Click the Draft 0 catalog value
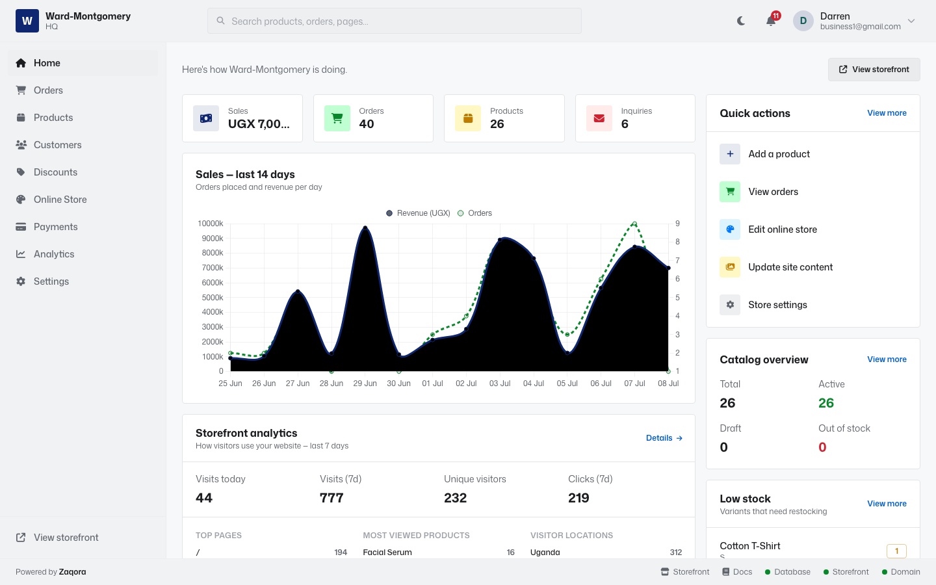936x585 pixels. point(724,447)
